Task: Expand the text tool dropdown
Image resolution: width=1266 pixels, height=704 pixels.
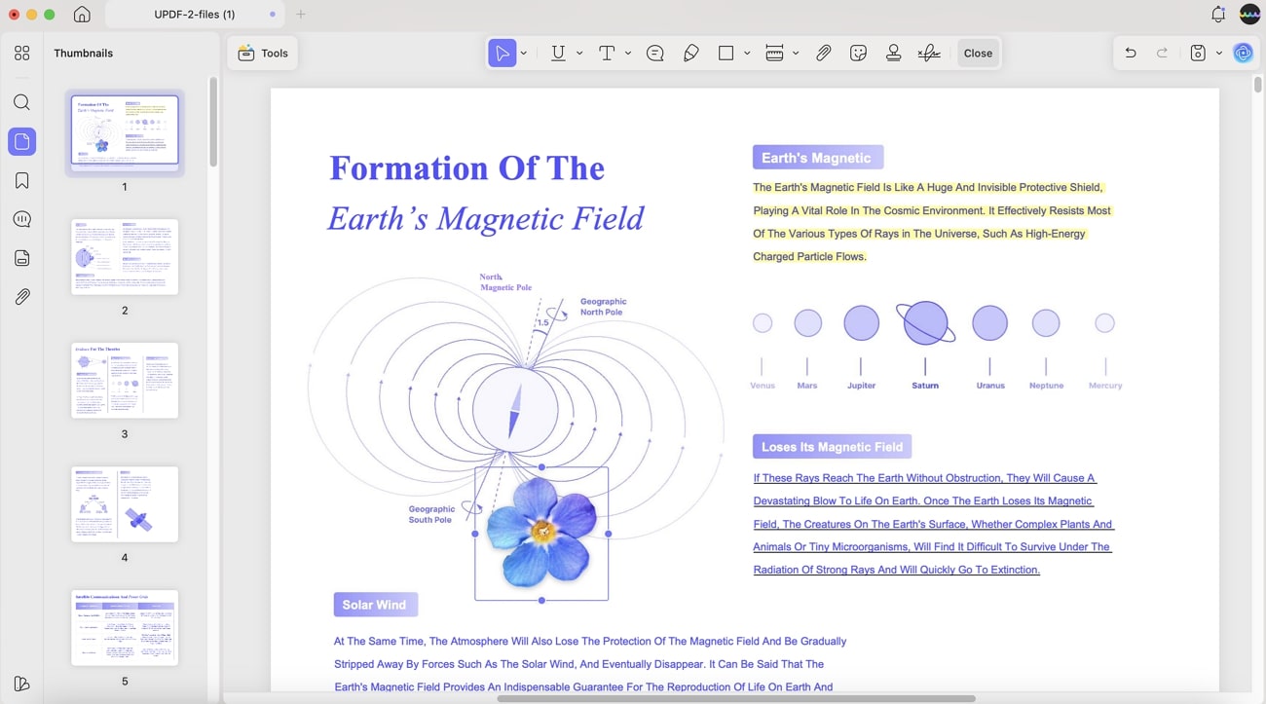Action: pos(628,54)
